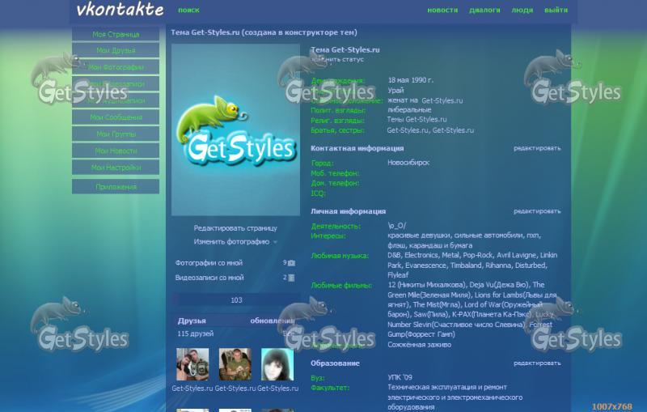Open Мои Сообщения in the sidebar
This screenshot has height=412, width=647.
click(116, 117)
